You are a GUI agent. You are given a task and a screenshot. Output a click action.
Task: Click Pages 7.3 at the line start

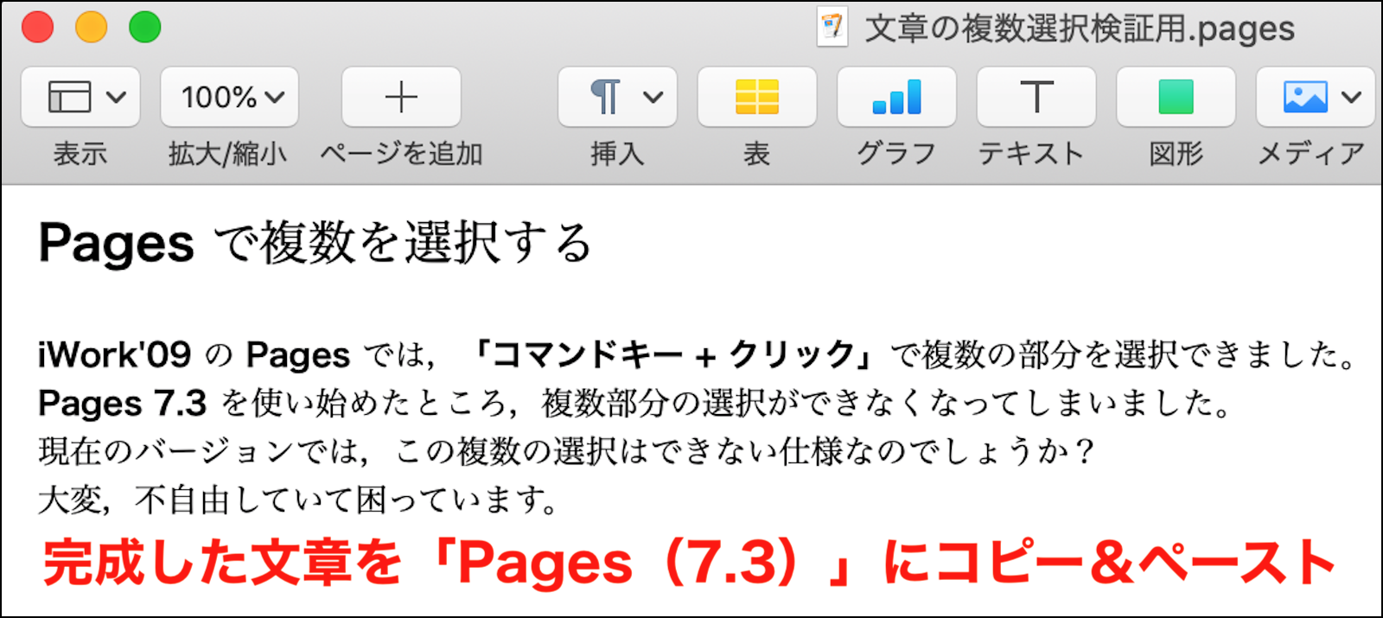point(123,403)
